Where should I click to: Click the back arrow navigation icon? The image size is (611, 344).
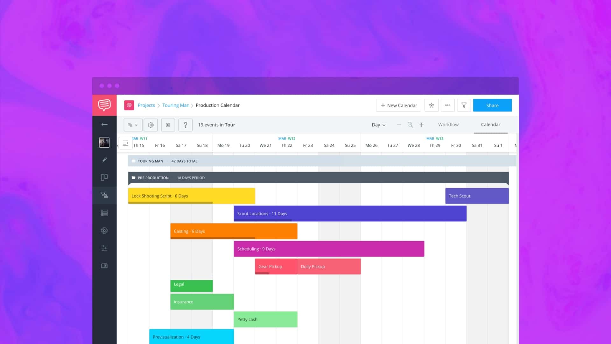104,124
